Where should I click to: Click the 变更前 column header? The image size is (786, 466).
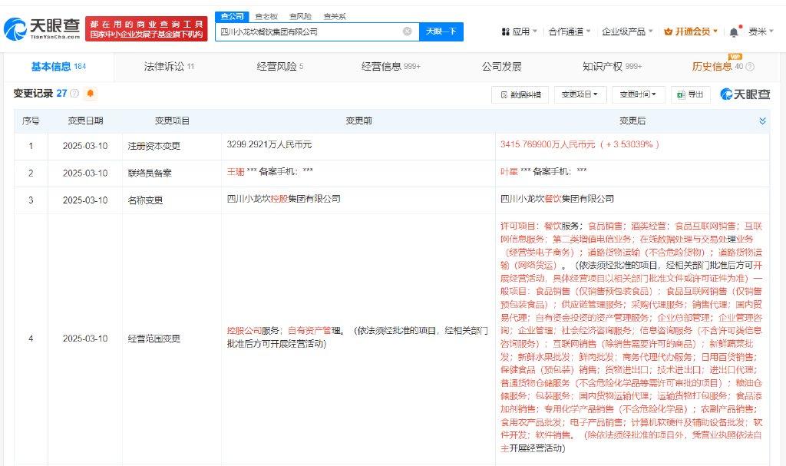[x=358, y=121]
